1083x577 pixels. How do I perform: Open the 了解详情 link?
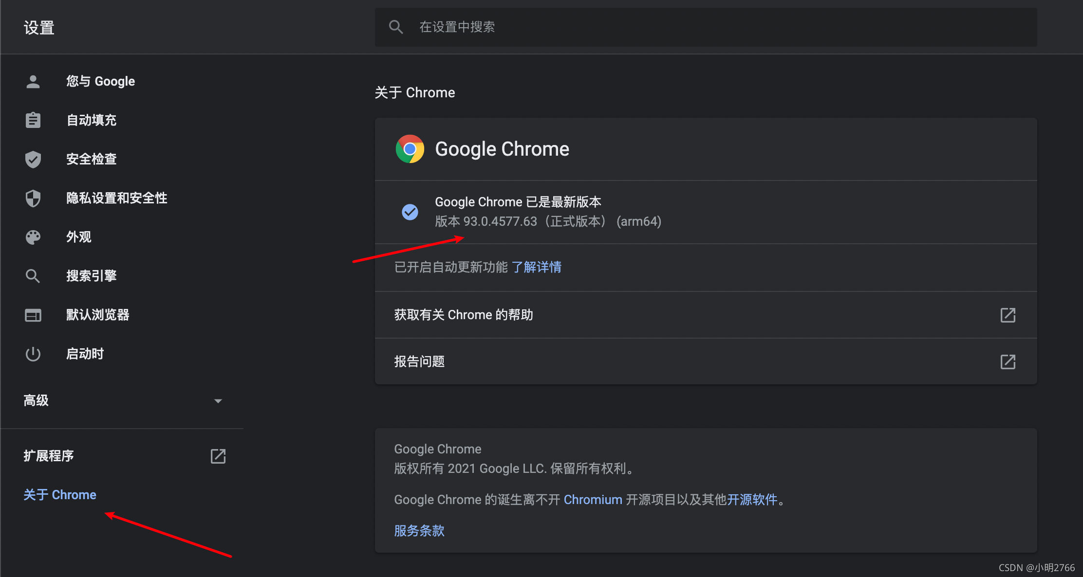(x=536, y=267)
